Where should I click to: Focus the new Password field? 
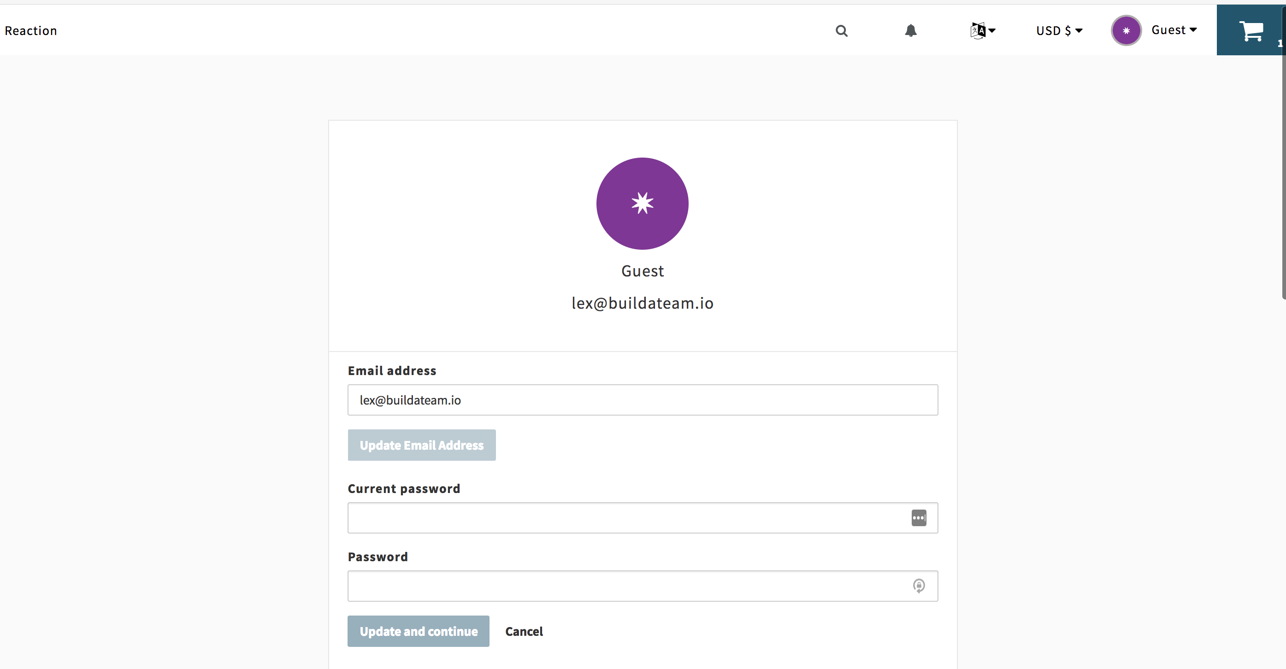coord(643,586)
